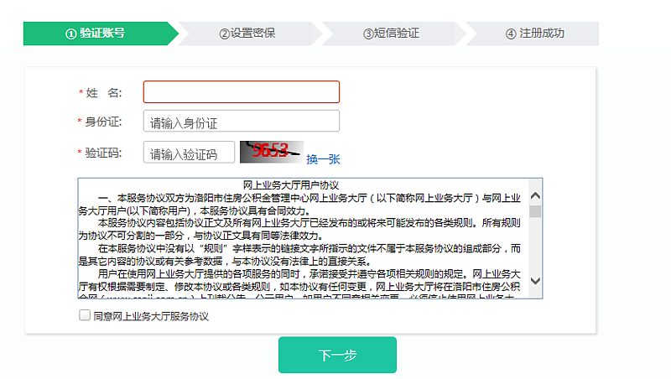Click the 身份证 field label
Viewport: 671px width, 379px height.
pos(103,122)
